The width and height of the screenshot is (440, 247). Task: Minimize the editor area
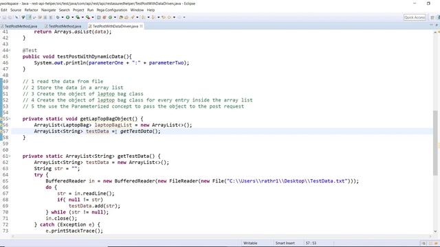click(431, 25)
